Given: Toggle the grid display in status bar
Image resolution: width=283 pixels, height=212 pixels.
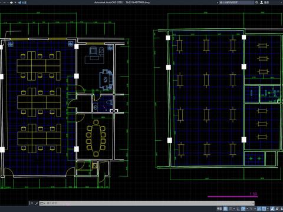Looking at the screenshot, I should click(225, 208).
